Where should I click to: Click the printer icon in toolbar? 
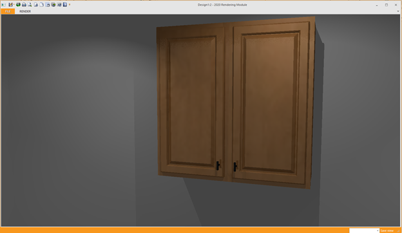tap(24, 5)
